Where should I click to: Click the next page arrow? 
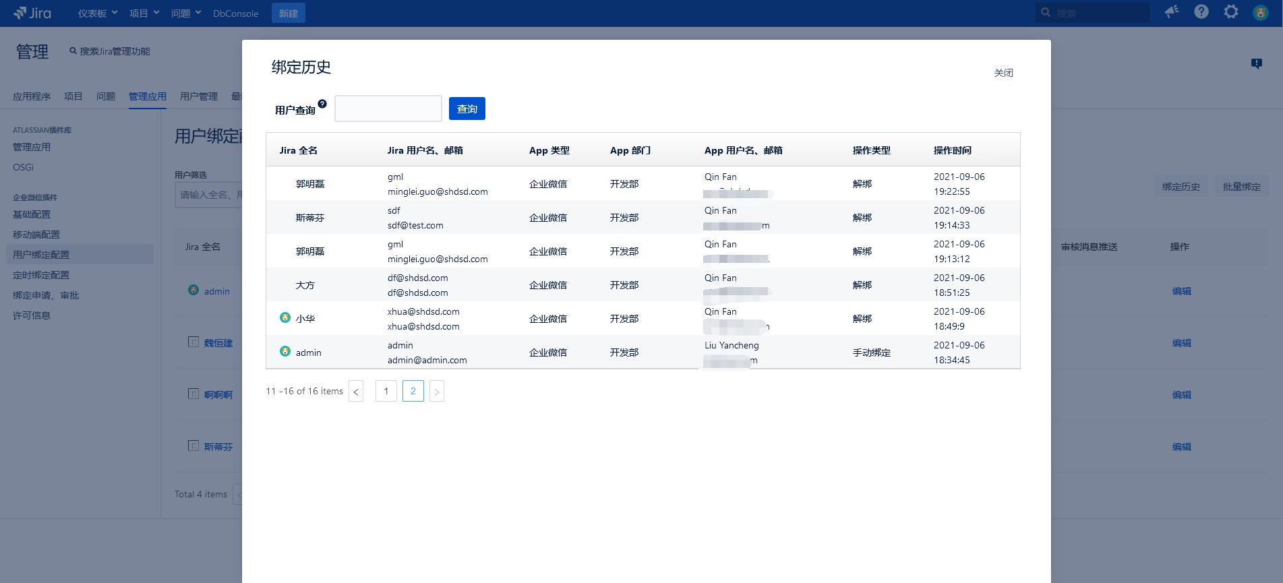pos(437,392)
